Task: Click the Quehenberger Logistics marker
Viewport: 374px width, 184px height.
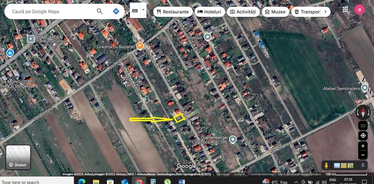Action: (x=233, y=140)
